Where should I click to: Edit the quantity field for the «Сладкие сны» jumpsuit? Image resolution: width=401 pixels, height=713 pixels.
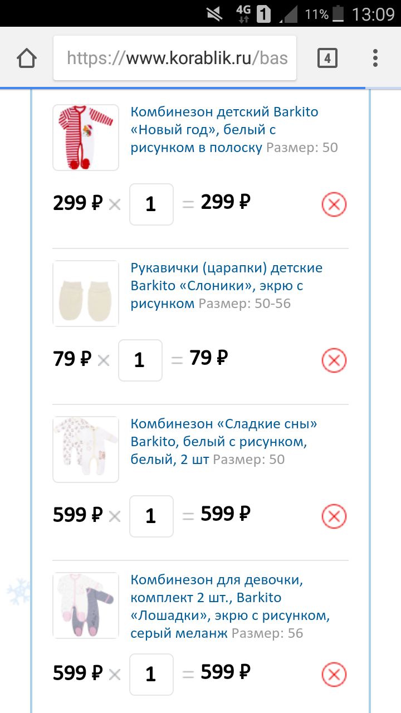tap(151, 516)
